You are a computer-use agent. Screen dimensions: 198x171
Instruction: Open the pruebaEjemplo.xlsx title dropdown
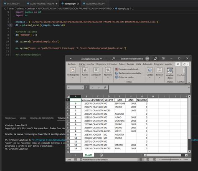click(101, 59)
